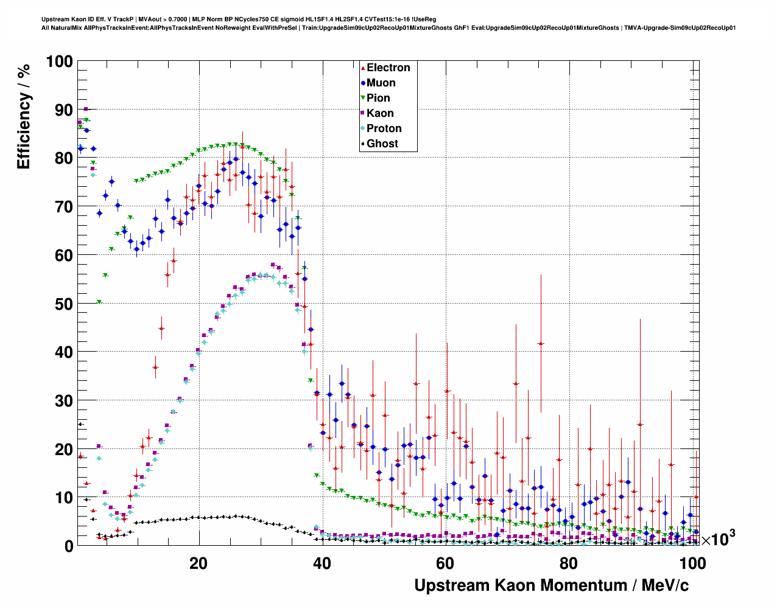Click the red triangle Electron legend marker
The height and width of the screenshot is (606, 777).
(364, 68)
